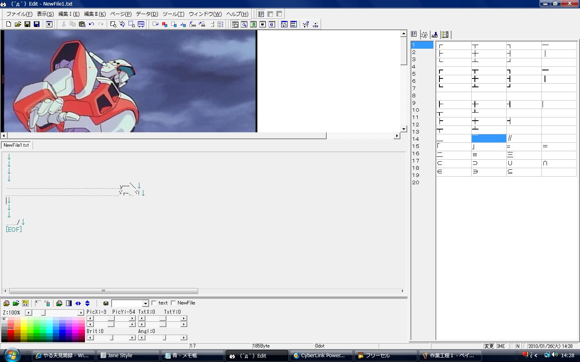Screen dimensions: 580x362
Task: Open the 表示(S) menu
Action: 45,14
